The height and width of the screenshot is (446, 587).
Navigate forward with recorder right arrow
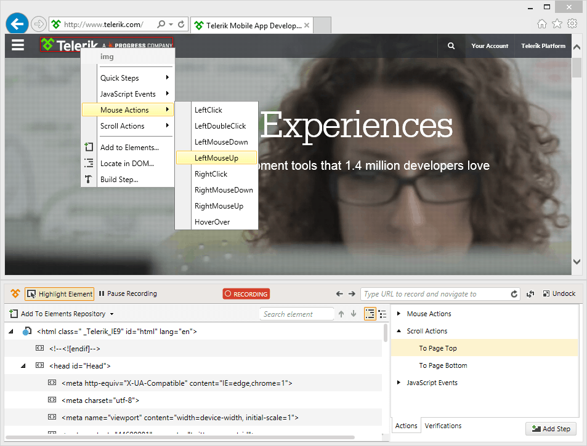coord(352,294)
